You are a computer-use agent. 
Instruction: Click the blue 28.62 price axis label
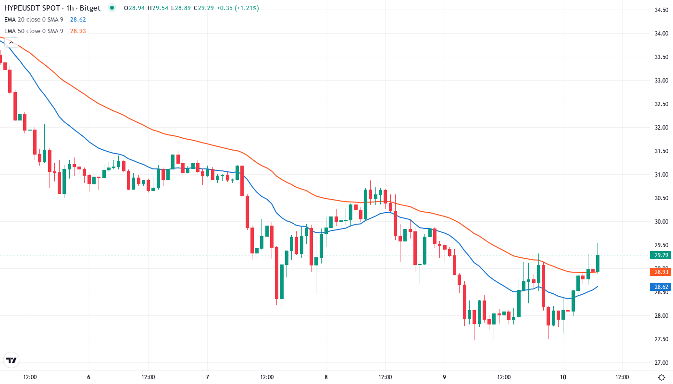[x=661, y=287]
